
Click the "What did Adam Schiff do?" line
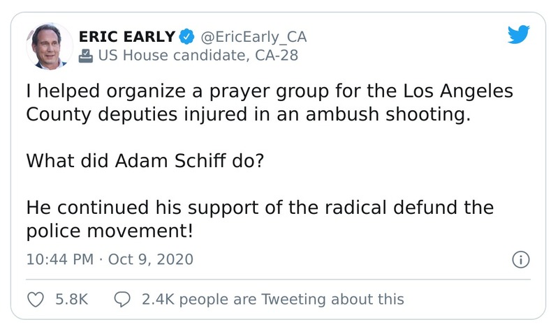[146, 161]
